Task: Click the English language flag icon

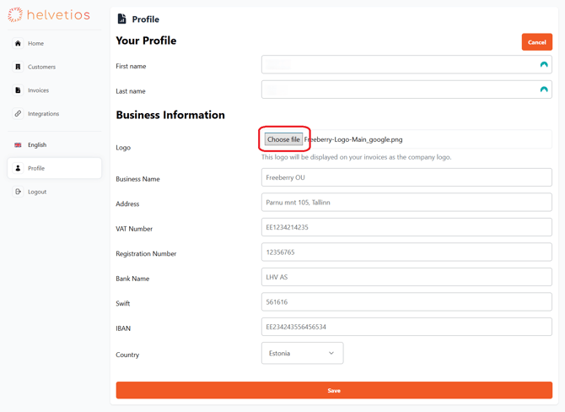Action: [x=18, y=145]
